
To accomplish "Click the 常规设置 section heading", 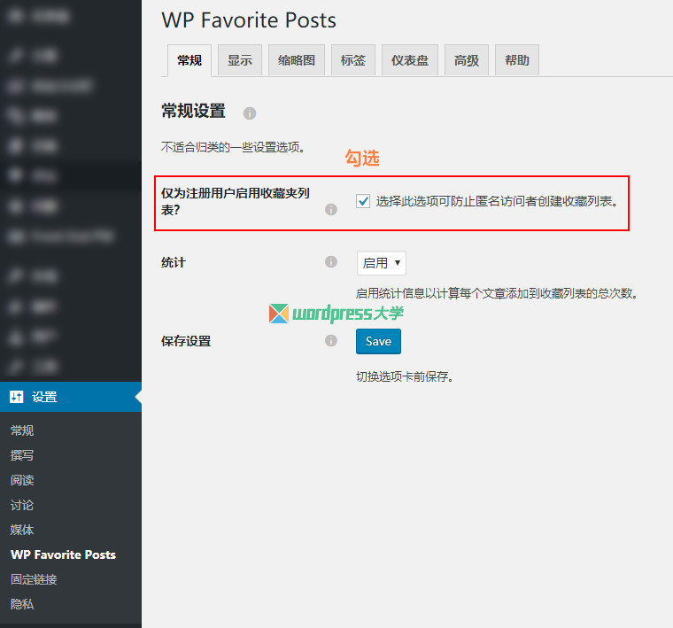I will (x=193, y=111).
